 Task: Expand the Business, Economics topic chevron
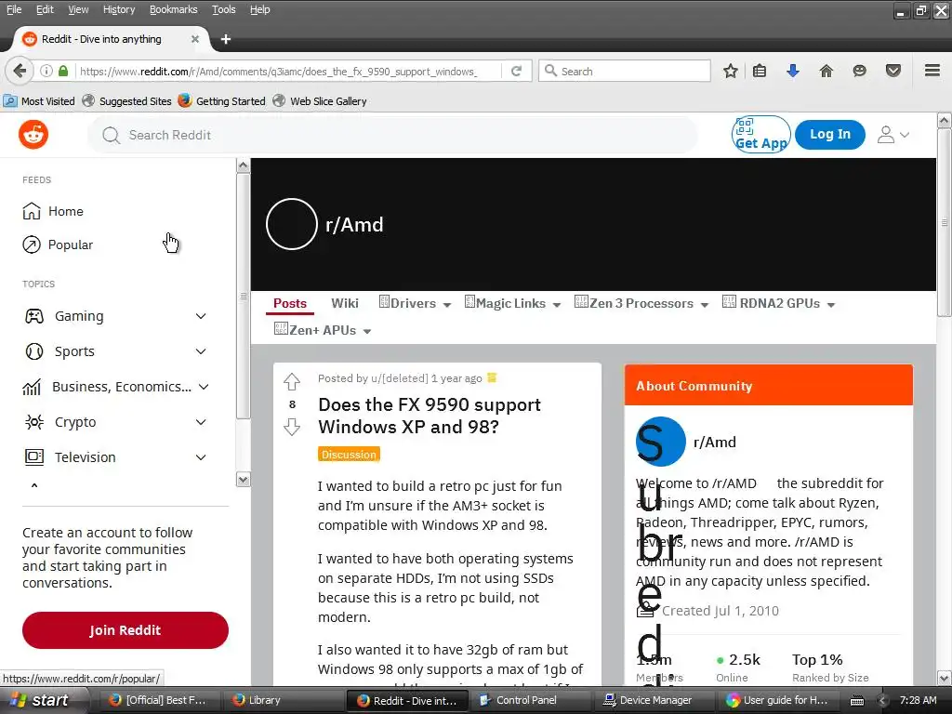click(x=204, y=387)
